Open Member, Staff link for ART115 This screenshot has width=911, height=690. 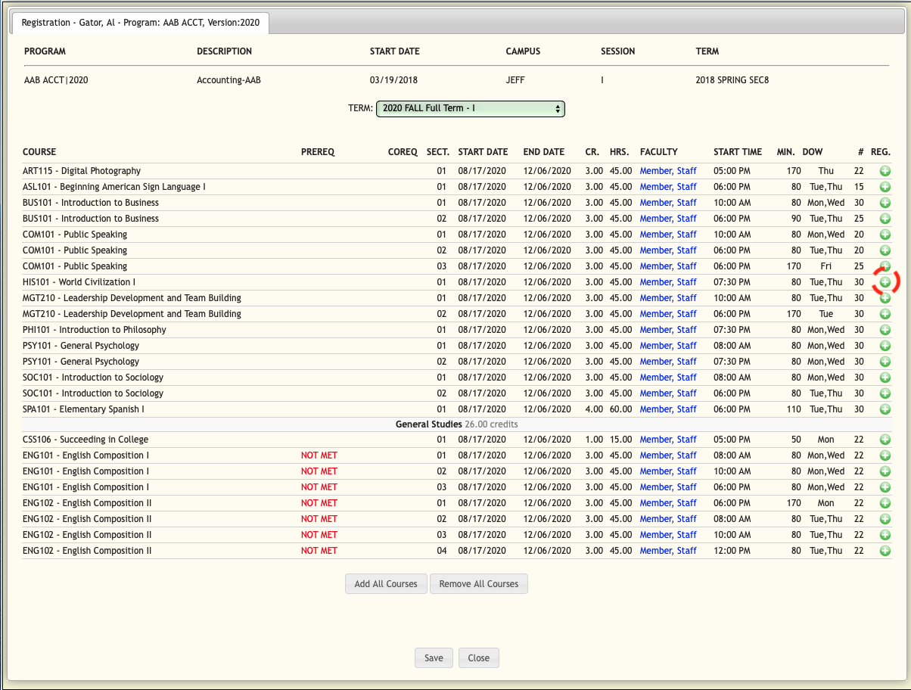pos(667,171)
